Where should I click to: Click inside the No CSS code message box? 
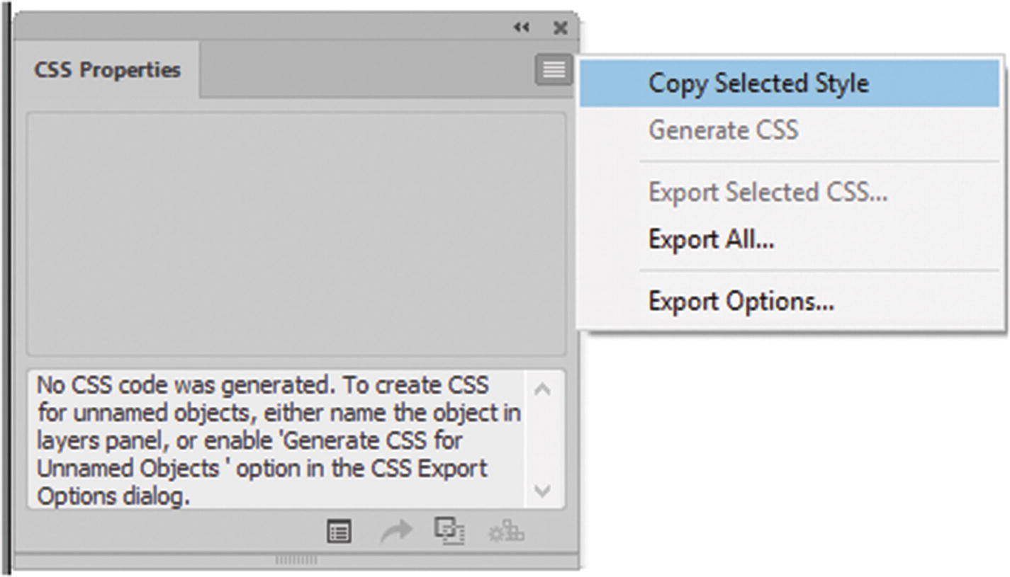click(276, 440)
